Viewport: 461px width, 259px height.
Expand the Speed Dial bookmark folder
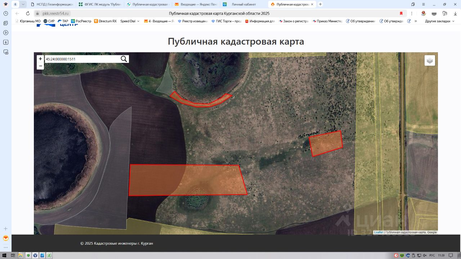pyautogui.click(x=130, y=21)
